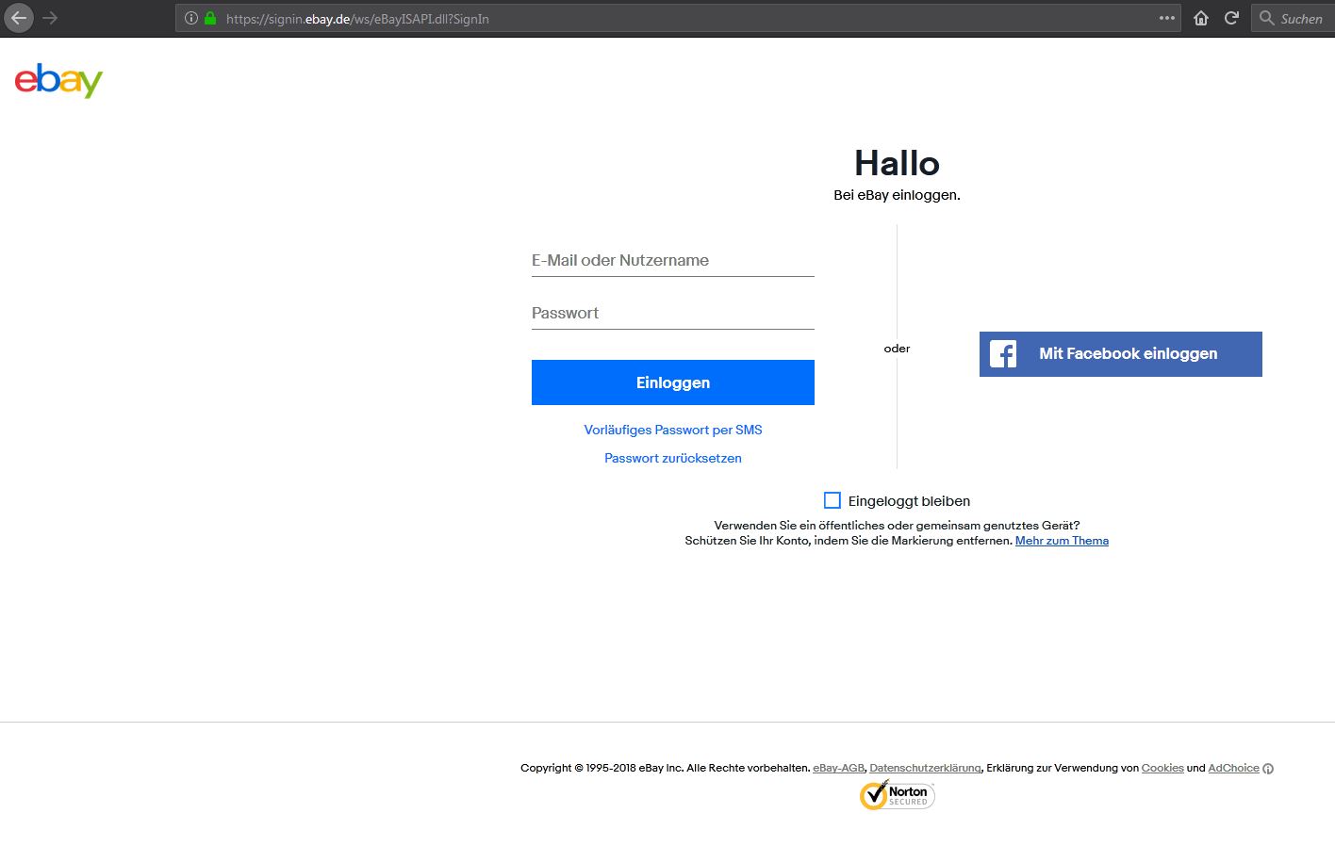Focus the Passwort field
The image size is (1335, 862).
click(x=673, y=313)
